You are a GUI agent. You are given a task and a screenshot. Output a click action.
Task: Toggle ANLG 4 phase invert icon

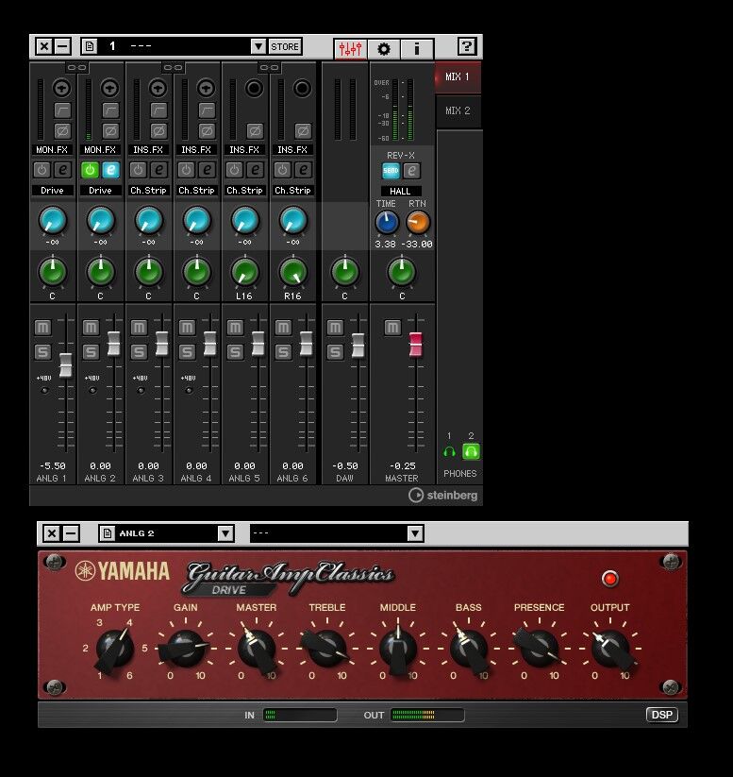[x=207, y=131]
